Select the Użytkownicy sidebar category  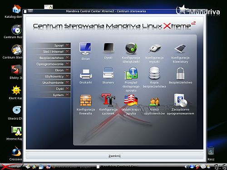[x=52, y=76]
